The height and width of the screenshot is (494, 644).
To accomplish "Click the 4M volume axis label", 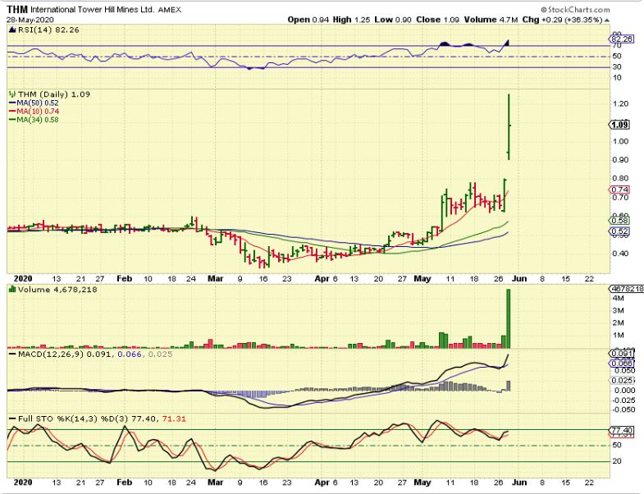I will pos(619,298).
